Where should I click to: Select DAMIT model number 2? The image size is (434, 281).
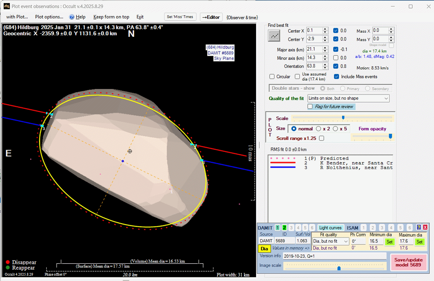(284, 228)
